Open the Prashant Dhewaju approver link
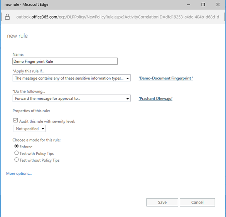Screen dimensions: 226x217 155,99
